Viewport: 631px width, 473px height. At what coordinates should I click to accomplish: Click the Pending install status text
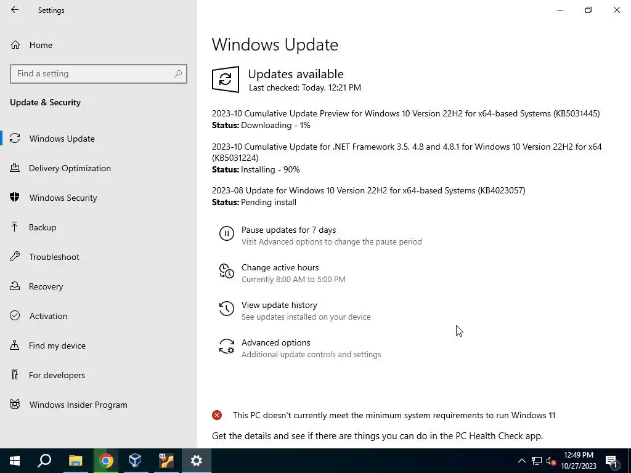tap(269, 202)
